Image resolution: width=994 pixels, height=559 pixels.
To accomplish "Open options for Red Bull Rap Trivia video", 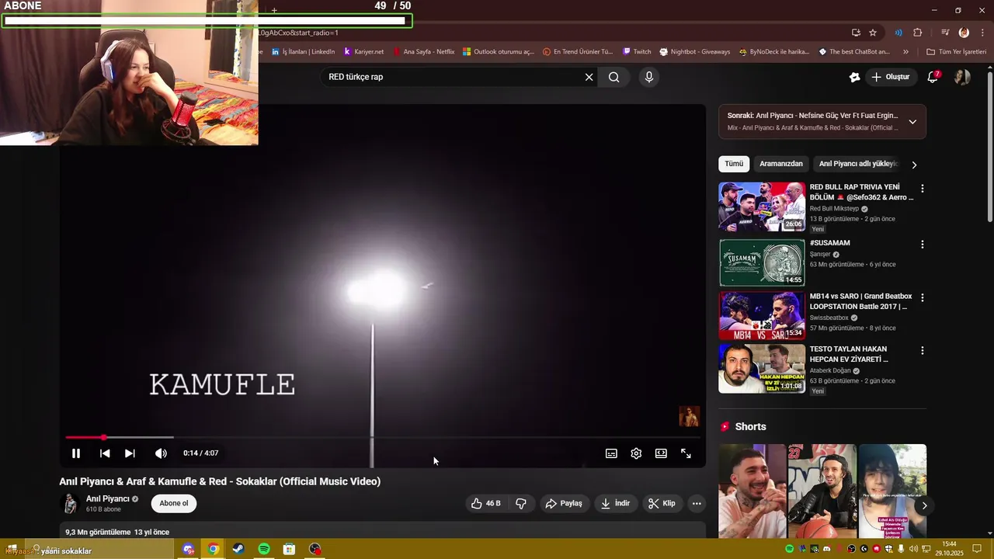I will [923, 189].
